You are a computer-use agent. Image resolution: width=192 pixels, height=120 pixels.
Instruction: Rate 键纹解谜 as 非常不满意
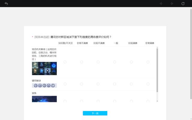point(82,84)
